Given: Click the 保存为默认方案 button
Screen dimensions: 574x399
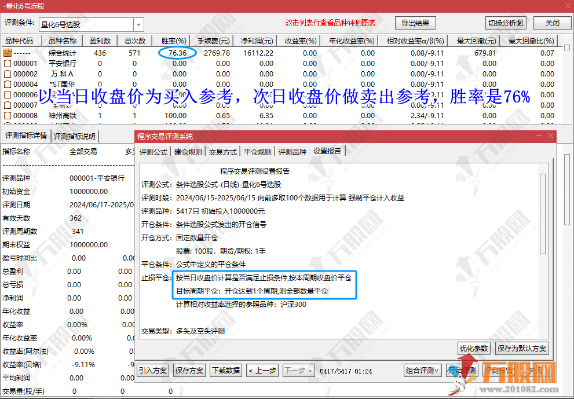Looking at the screenshot, I should 522,348.
